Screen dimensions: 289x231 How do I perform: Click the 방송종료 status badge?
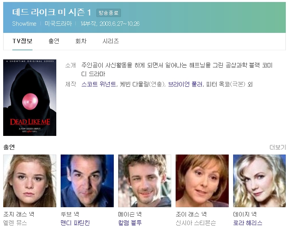(x=108, y=13)
